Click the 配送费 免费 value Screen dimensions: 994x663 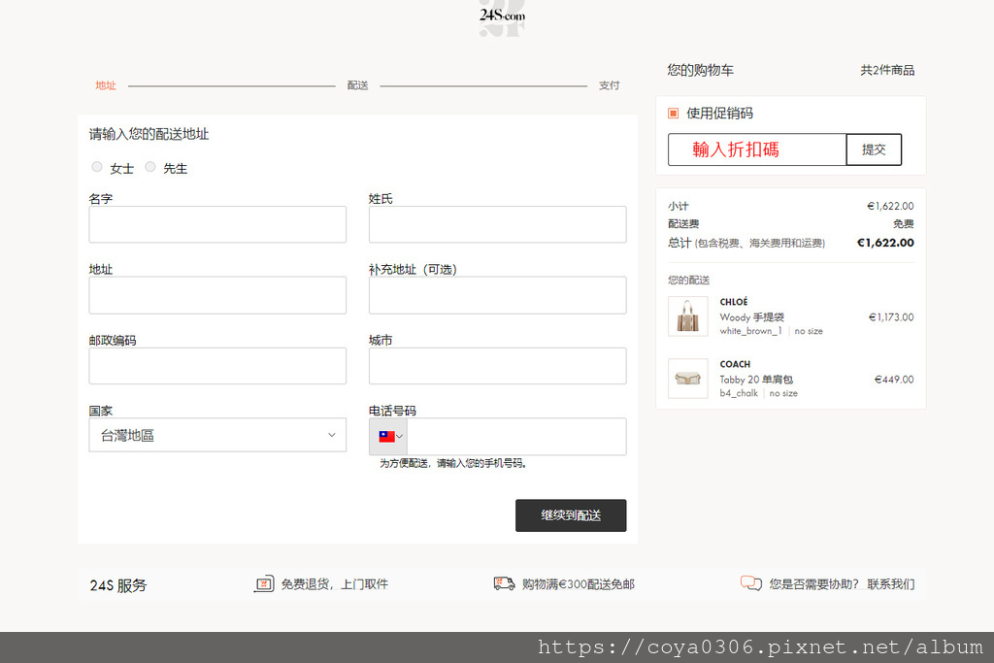pos(904,223)
